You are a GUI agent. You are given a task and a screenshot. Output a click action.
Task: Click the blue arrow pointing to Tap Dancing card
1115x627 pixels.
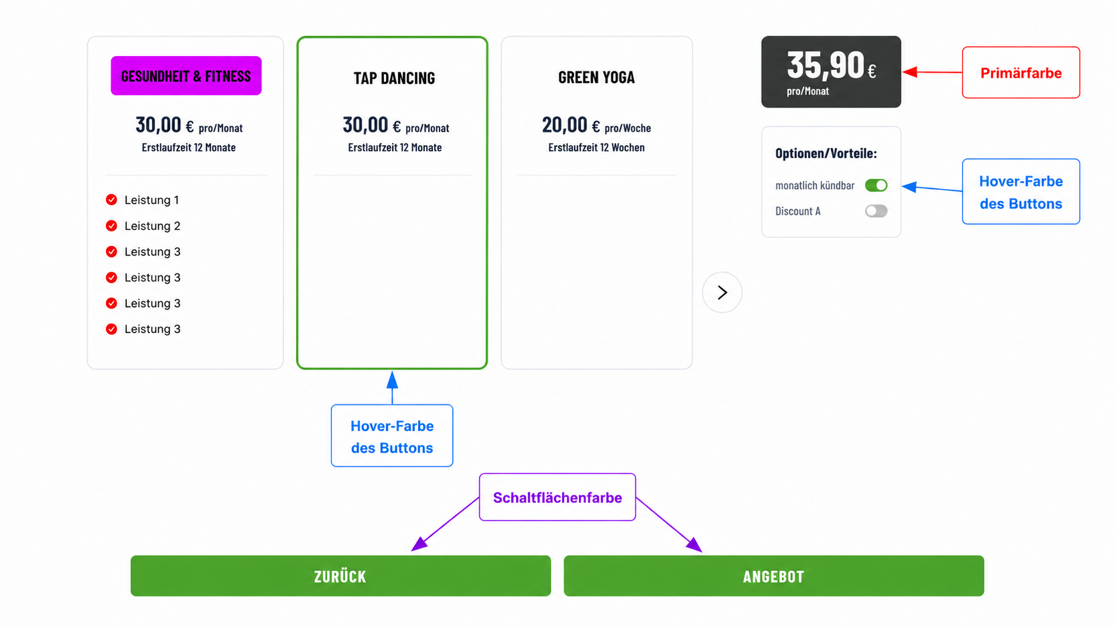coord(392,388)
